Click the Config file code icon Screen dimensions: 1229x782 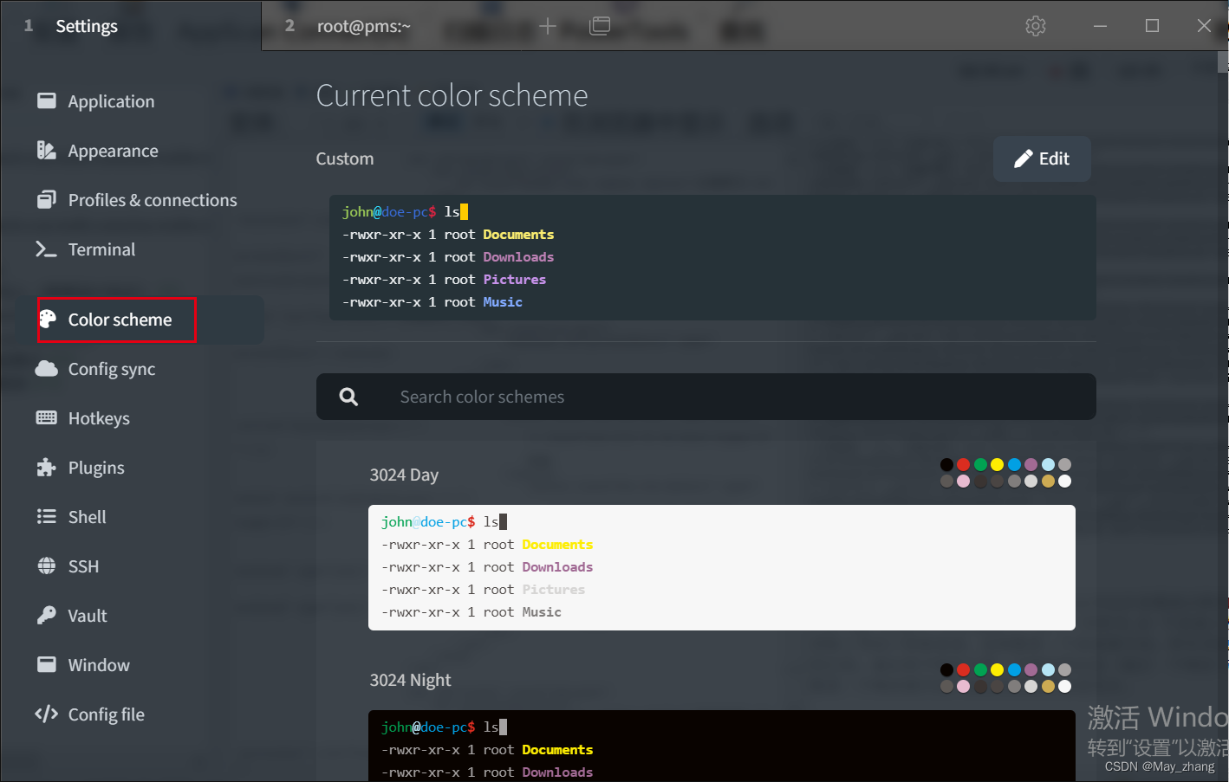tap(46, 714)
